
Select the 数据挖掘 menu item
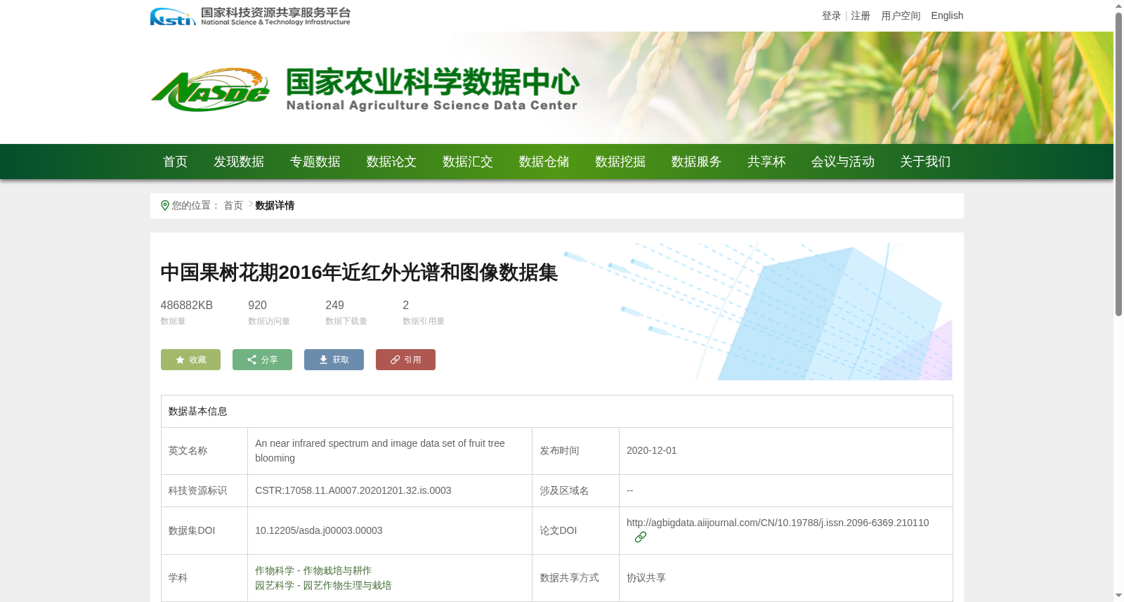coord(620,162)
